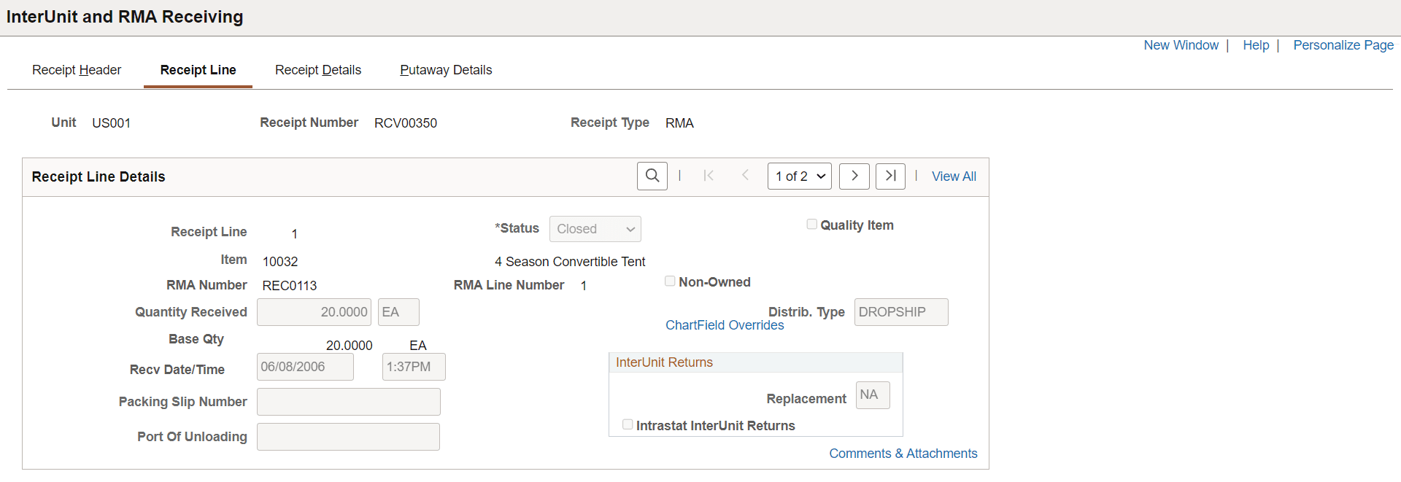Go to the first receipt line row

709,176
